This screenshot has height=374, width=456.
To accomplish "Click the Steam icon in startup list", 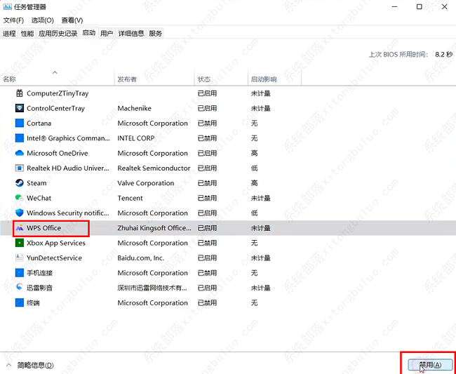I will click(20, 183).
